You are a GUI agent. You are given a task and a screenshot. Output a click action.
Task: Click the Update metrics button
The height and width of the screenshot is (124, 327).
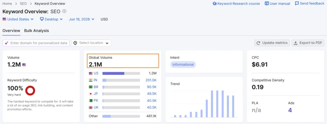coord(272,43)
